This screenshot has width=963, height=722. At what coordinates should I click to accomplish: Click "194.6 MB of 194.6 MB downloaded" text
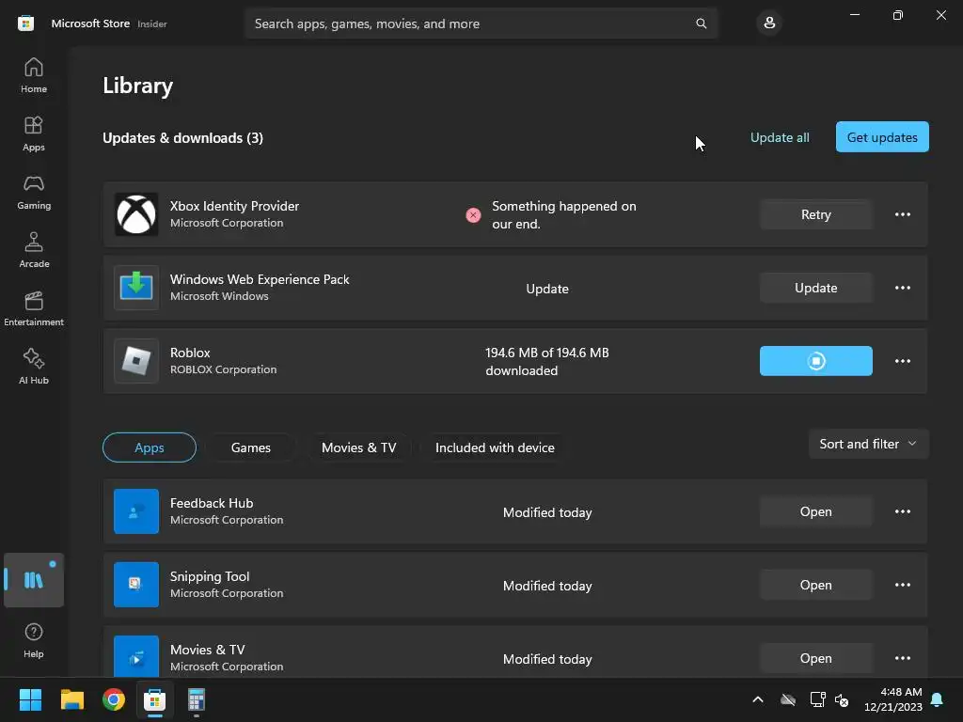point(546,362)
